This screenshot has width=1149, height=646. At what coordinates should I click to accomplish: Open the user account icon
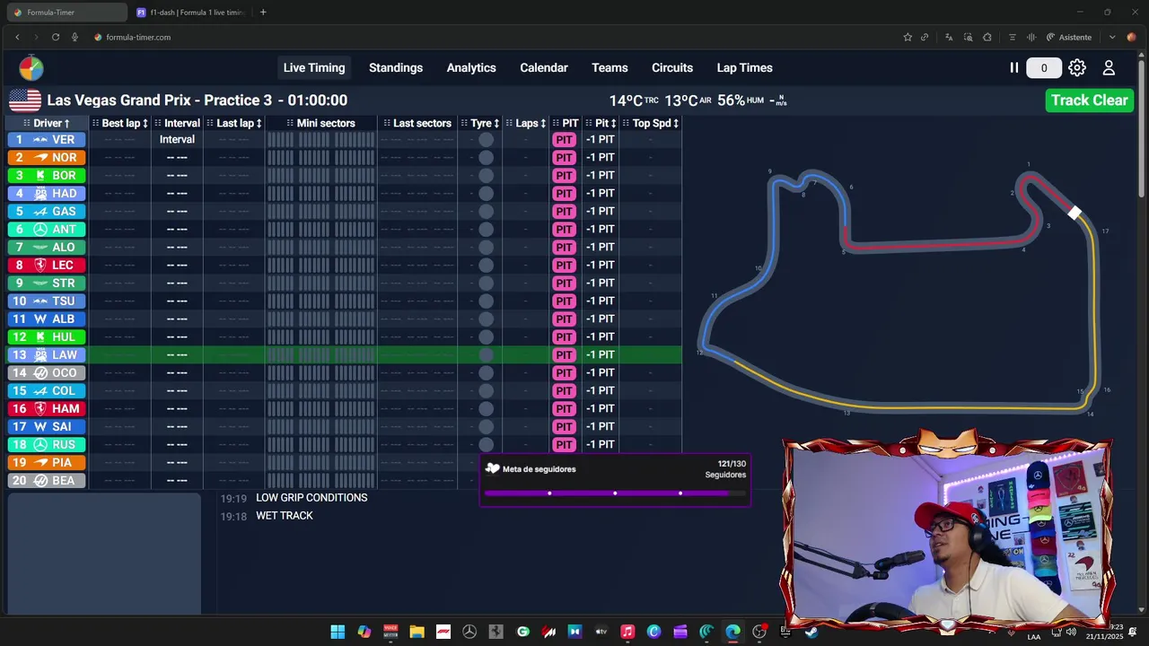(x=1109, y=67)
